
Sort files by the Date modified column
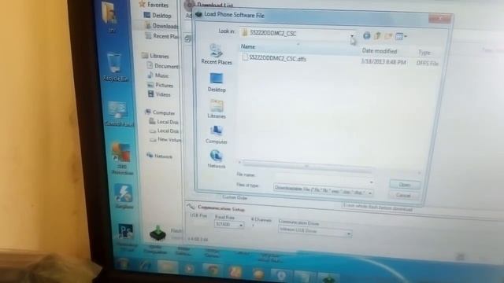(x=380, y=51)
